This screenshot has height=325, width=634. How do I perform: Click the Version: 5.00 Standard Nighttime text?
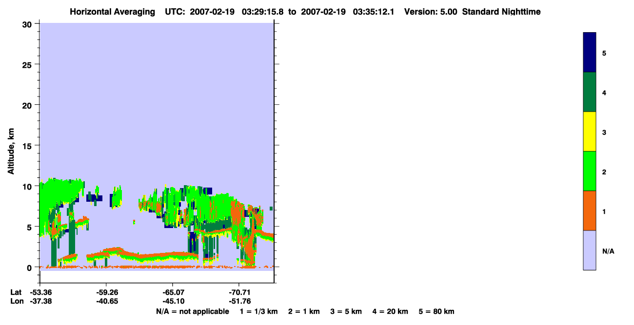click(x=473, y=12)
